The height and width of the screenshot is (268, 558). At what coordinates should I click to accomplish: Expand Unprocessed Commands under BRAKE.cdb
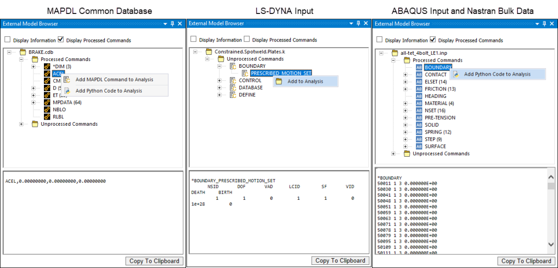21,124
